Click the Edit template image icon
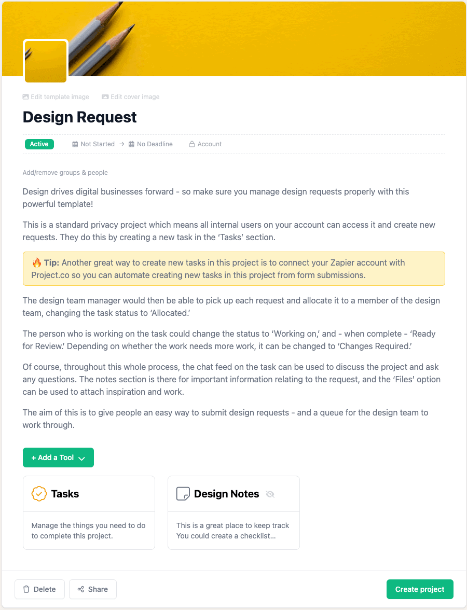 tap(25, 96)
